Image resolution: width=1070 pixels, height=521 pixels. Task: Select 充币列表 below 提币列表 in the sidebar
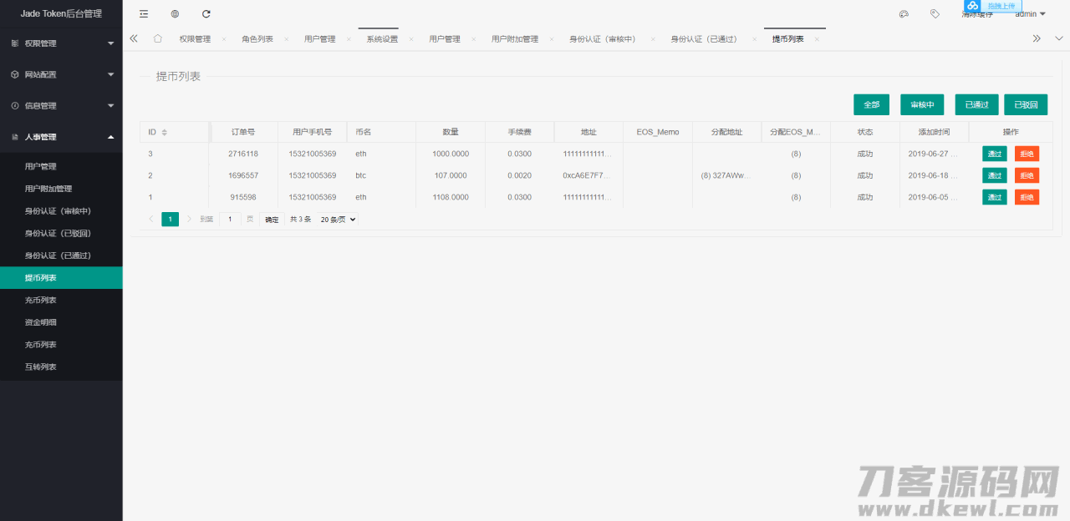pos(41,300)
